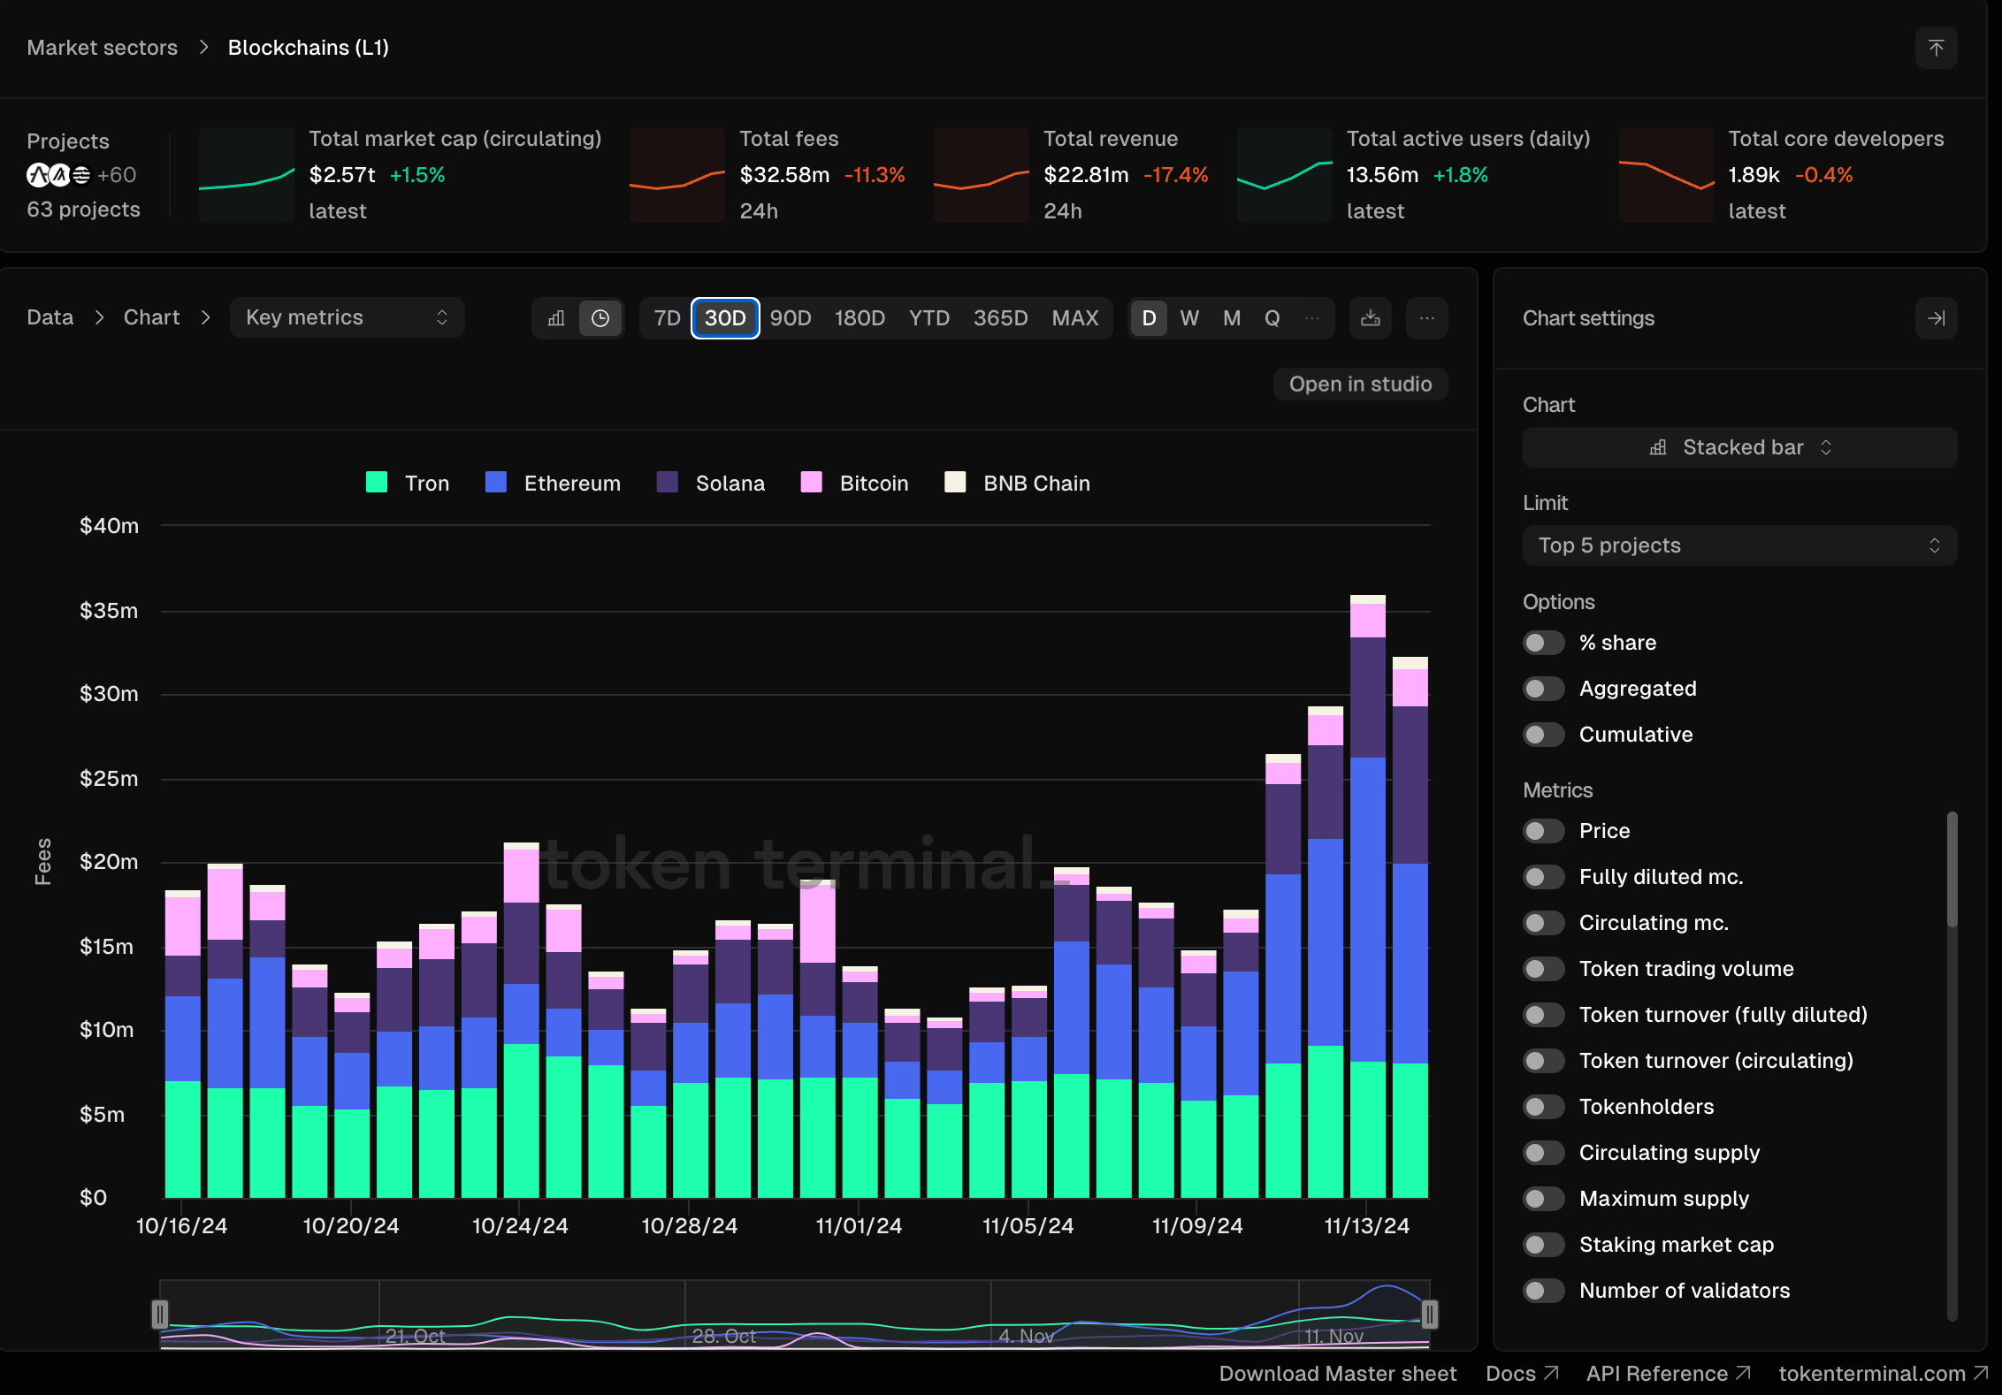The image size is (2002, 1395).
Task: Collapse the Chart settings panel arrow
Action: (x=1936, y=318)
